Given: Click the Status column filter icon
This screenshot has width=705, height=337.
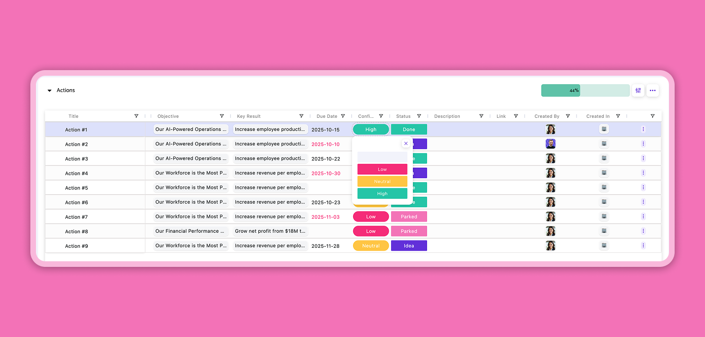Looking at the screenshot, I should [419, 116].
